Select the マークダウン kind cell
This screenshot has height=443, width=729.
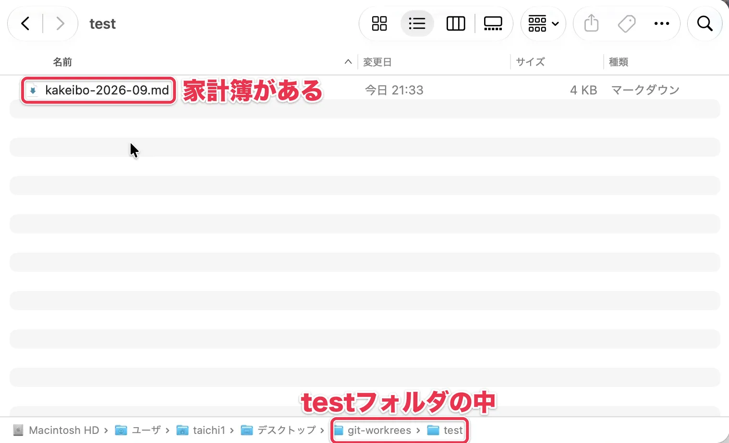[645, 90]
